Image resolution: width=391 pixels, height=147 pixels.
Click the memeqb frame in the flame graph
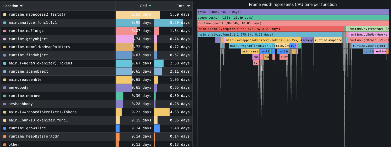click(x=308, y=40)
